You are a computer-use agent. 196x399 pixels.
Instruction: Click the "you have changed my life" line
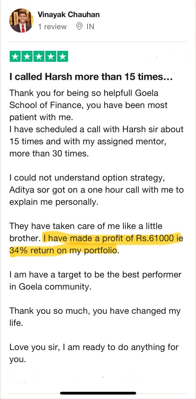[95, 317]
